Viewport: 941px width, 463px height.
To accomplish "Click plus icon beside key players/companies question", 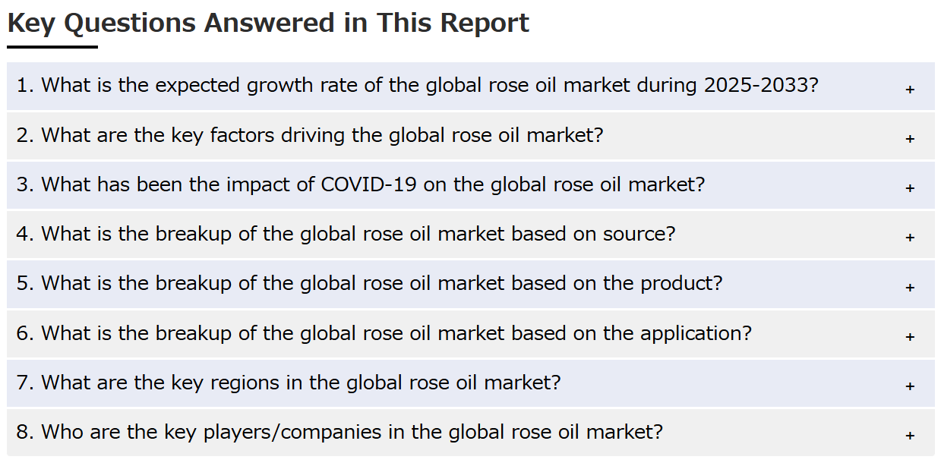I will coord(910,436).
